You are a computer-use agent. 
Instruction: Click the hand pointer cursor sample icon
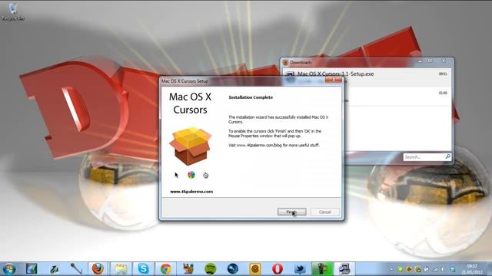tap(205, 175)
